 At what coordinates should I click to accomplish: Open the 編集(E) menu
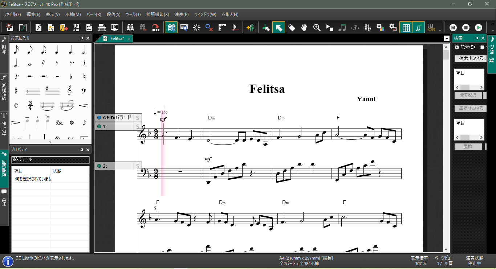(x=33, y=15)
